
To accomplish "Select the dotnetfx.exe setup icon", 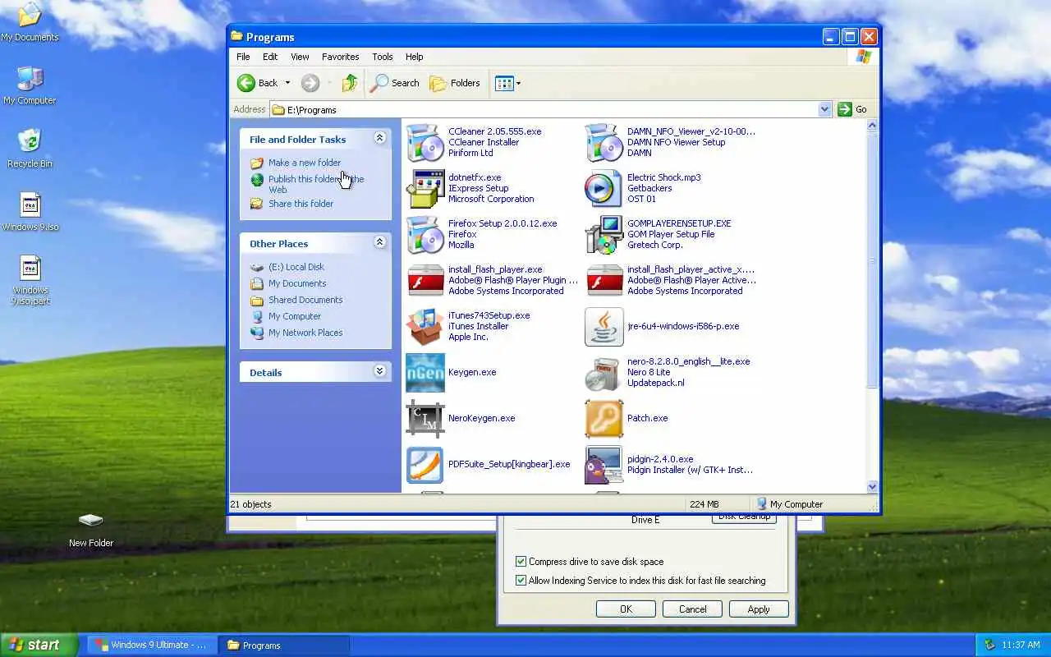I will tap(425, 188).
